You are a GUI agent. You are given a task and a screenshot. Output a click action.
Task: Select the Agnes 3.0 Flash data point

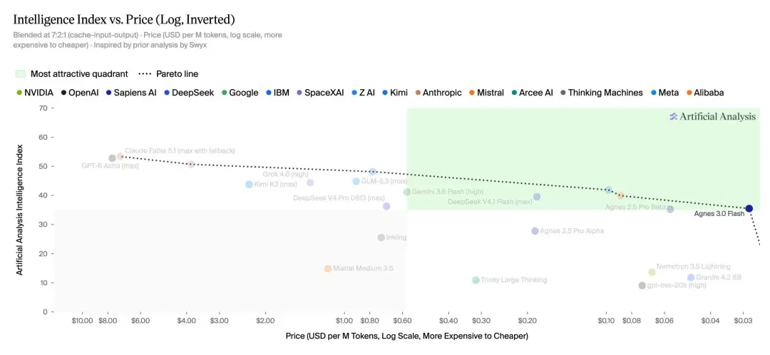pyautogui.click(x=749, y=209)
